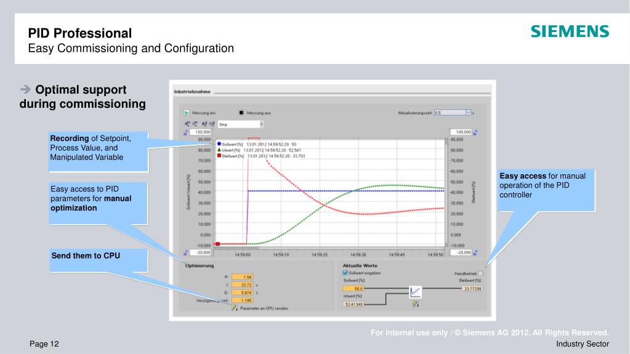Click the chart toolbar icon directly left of Strip
The height and width of the screenshot is (354, 630).
[x=211, y=124]
